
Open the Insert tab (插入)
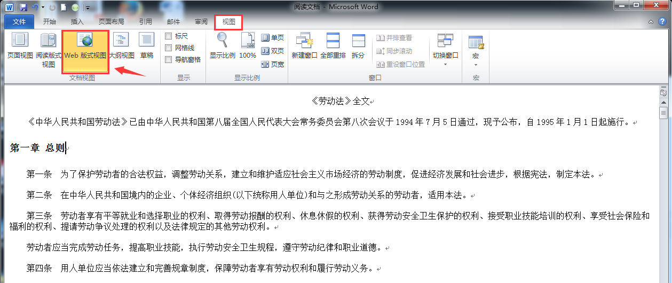[77, 22]
